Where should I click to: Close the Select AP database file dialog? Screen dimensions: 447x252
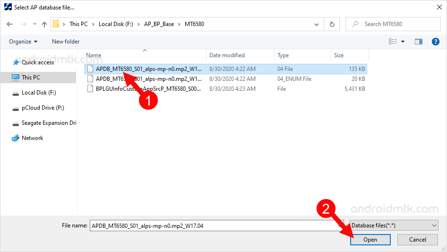(x=439, y=8)
